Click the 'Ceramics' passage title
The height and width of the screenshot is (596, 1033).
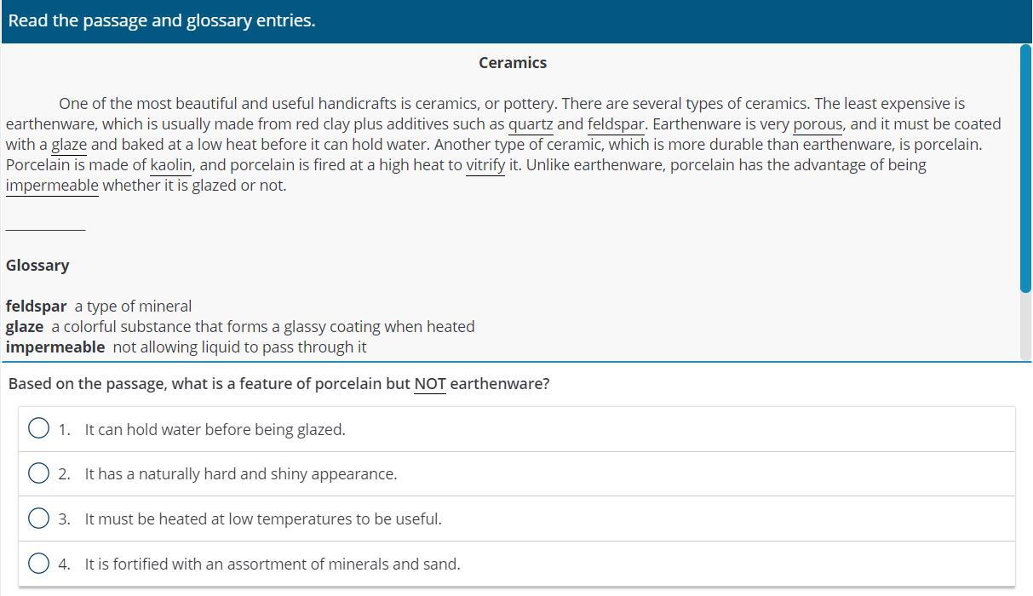pos(513,63)
